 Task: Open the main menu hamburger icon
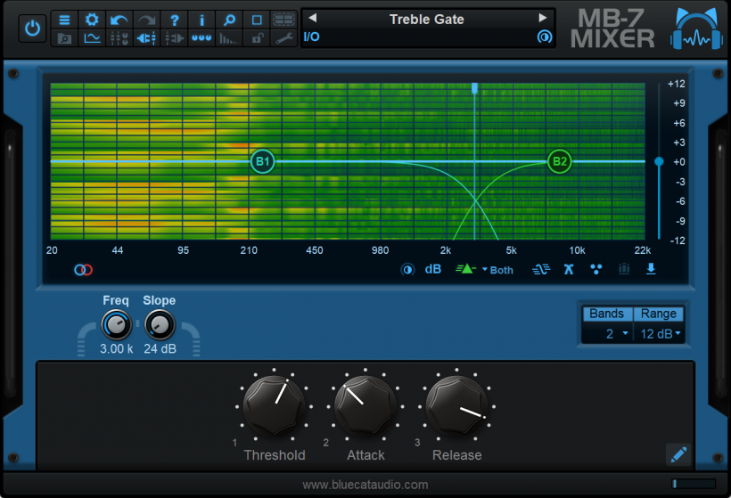point(64,20)
